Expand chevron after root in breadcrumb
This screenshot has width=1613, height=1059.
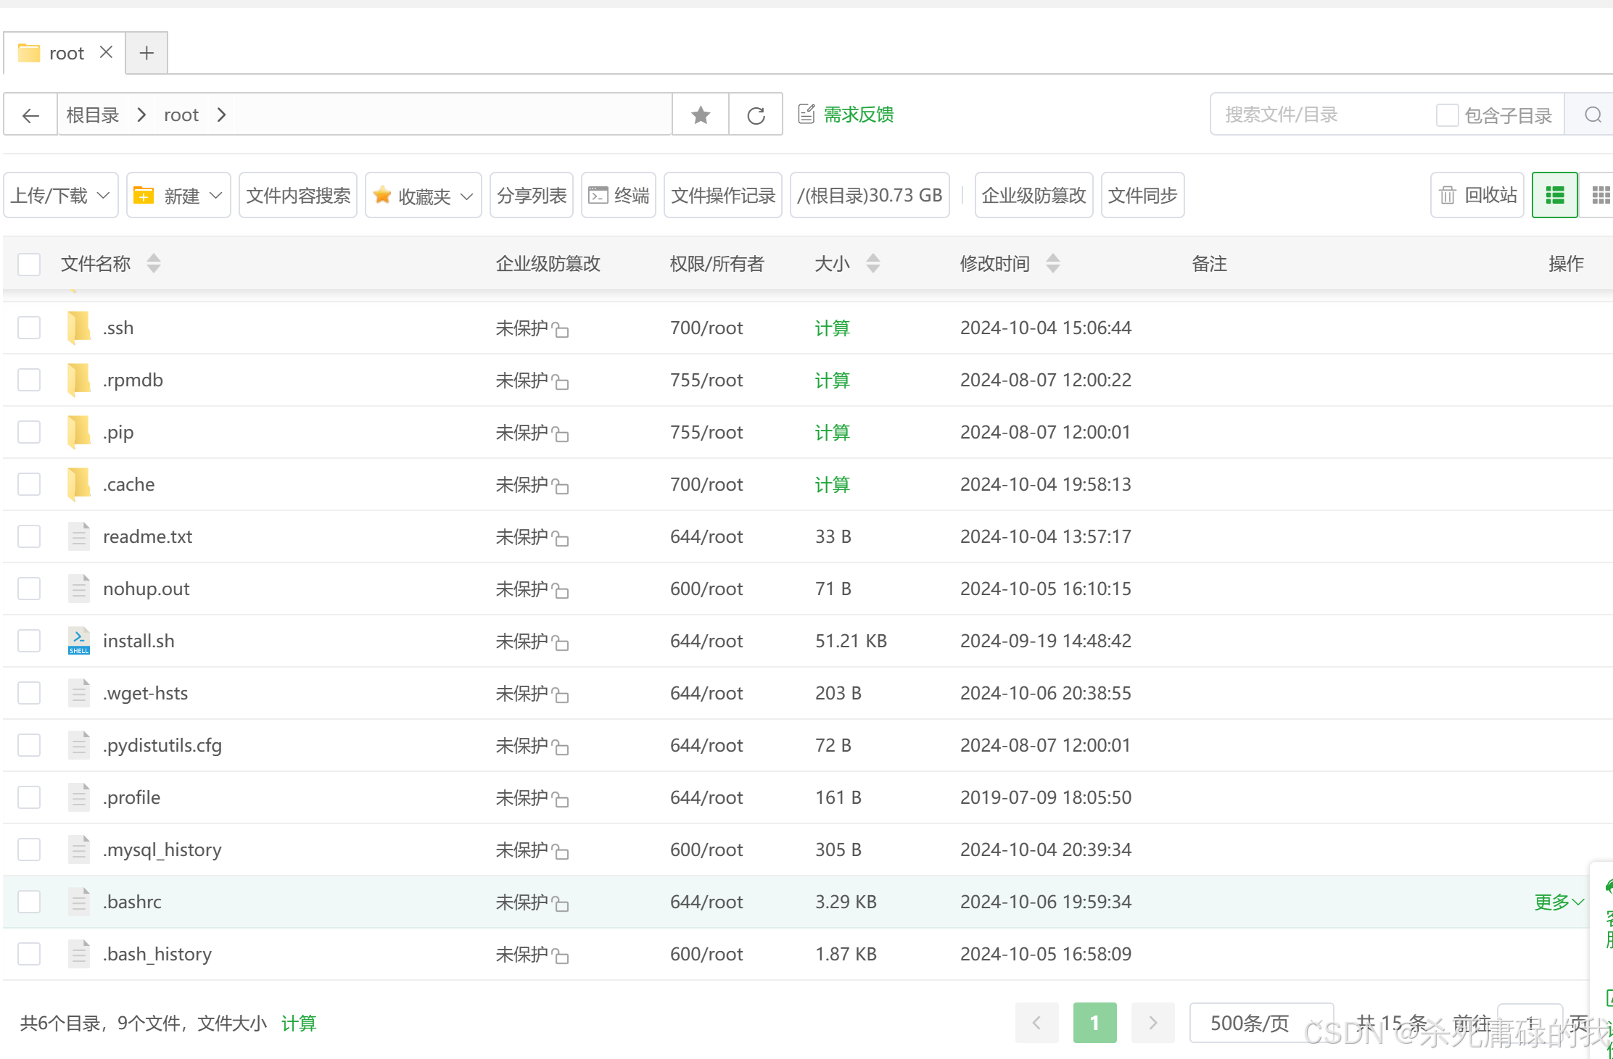tap(221, 115)
